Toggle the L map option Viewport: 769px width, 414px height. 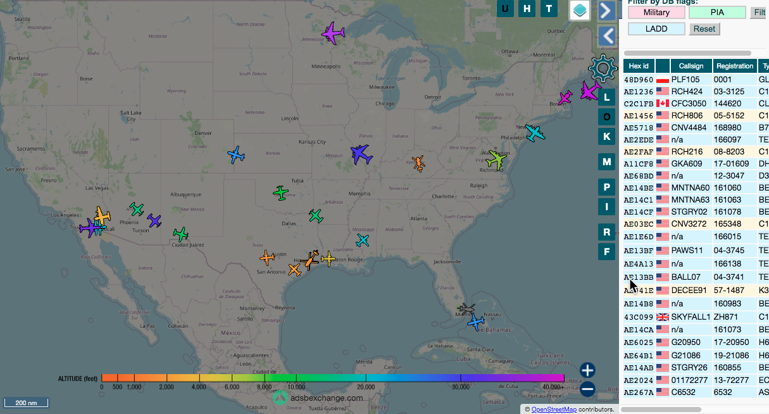pos(606,97)
